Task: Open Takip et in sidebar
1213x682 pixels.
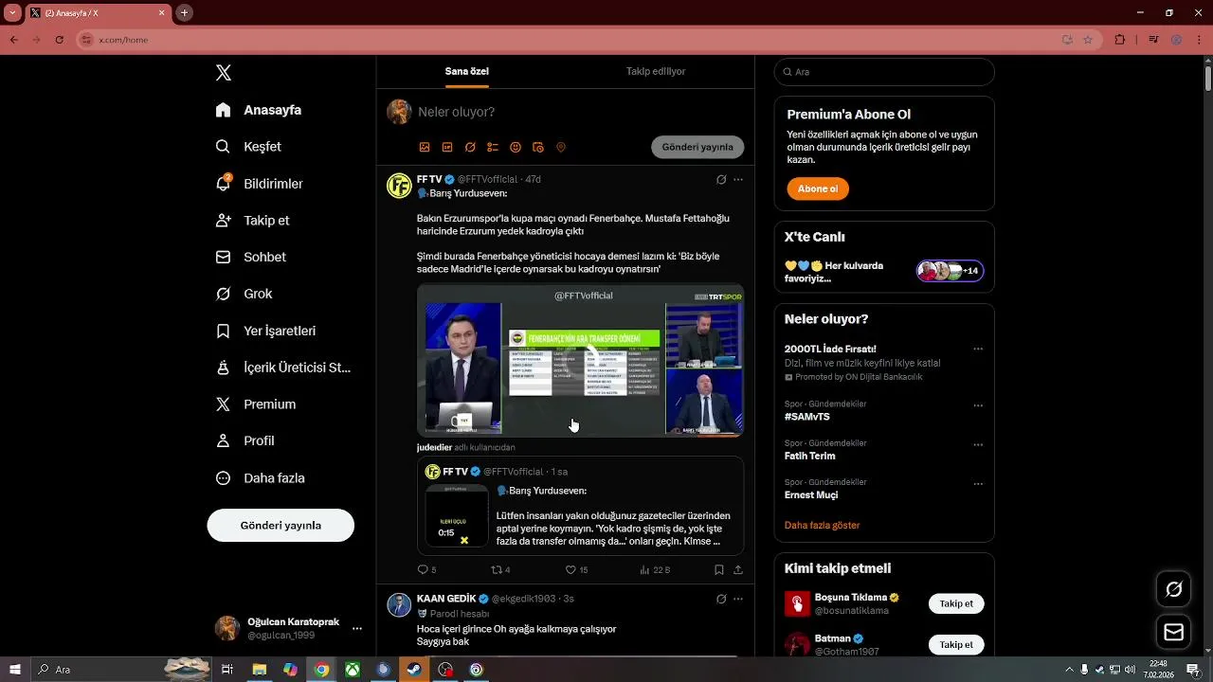Action: pos(253,220)
